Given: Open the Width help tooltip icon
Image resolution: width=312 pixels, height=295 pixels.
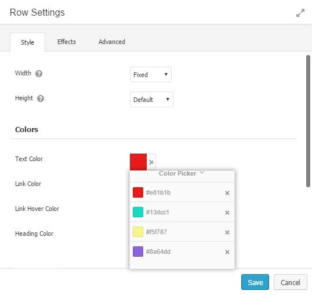Looking at the screenshot, I should (x=39, y=74).
